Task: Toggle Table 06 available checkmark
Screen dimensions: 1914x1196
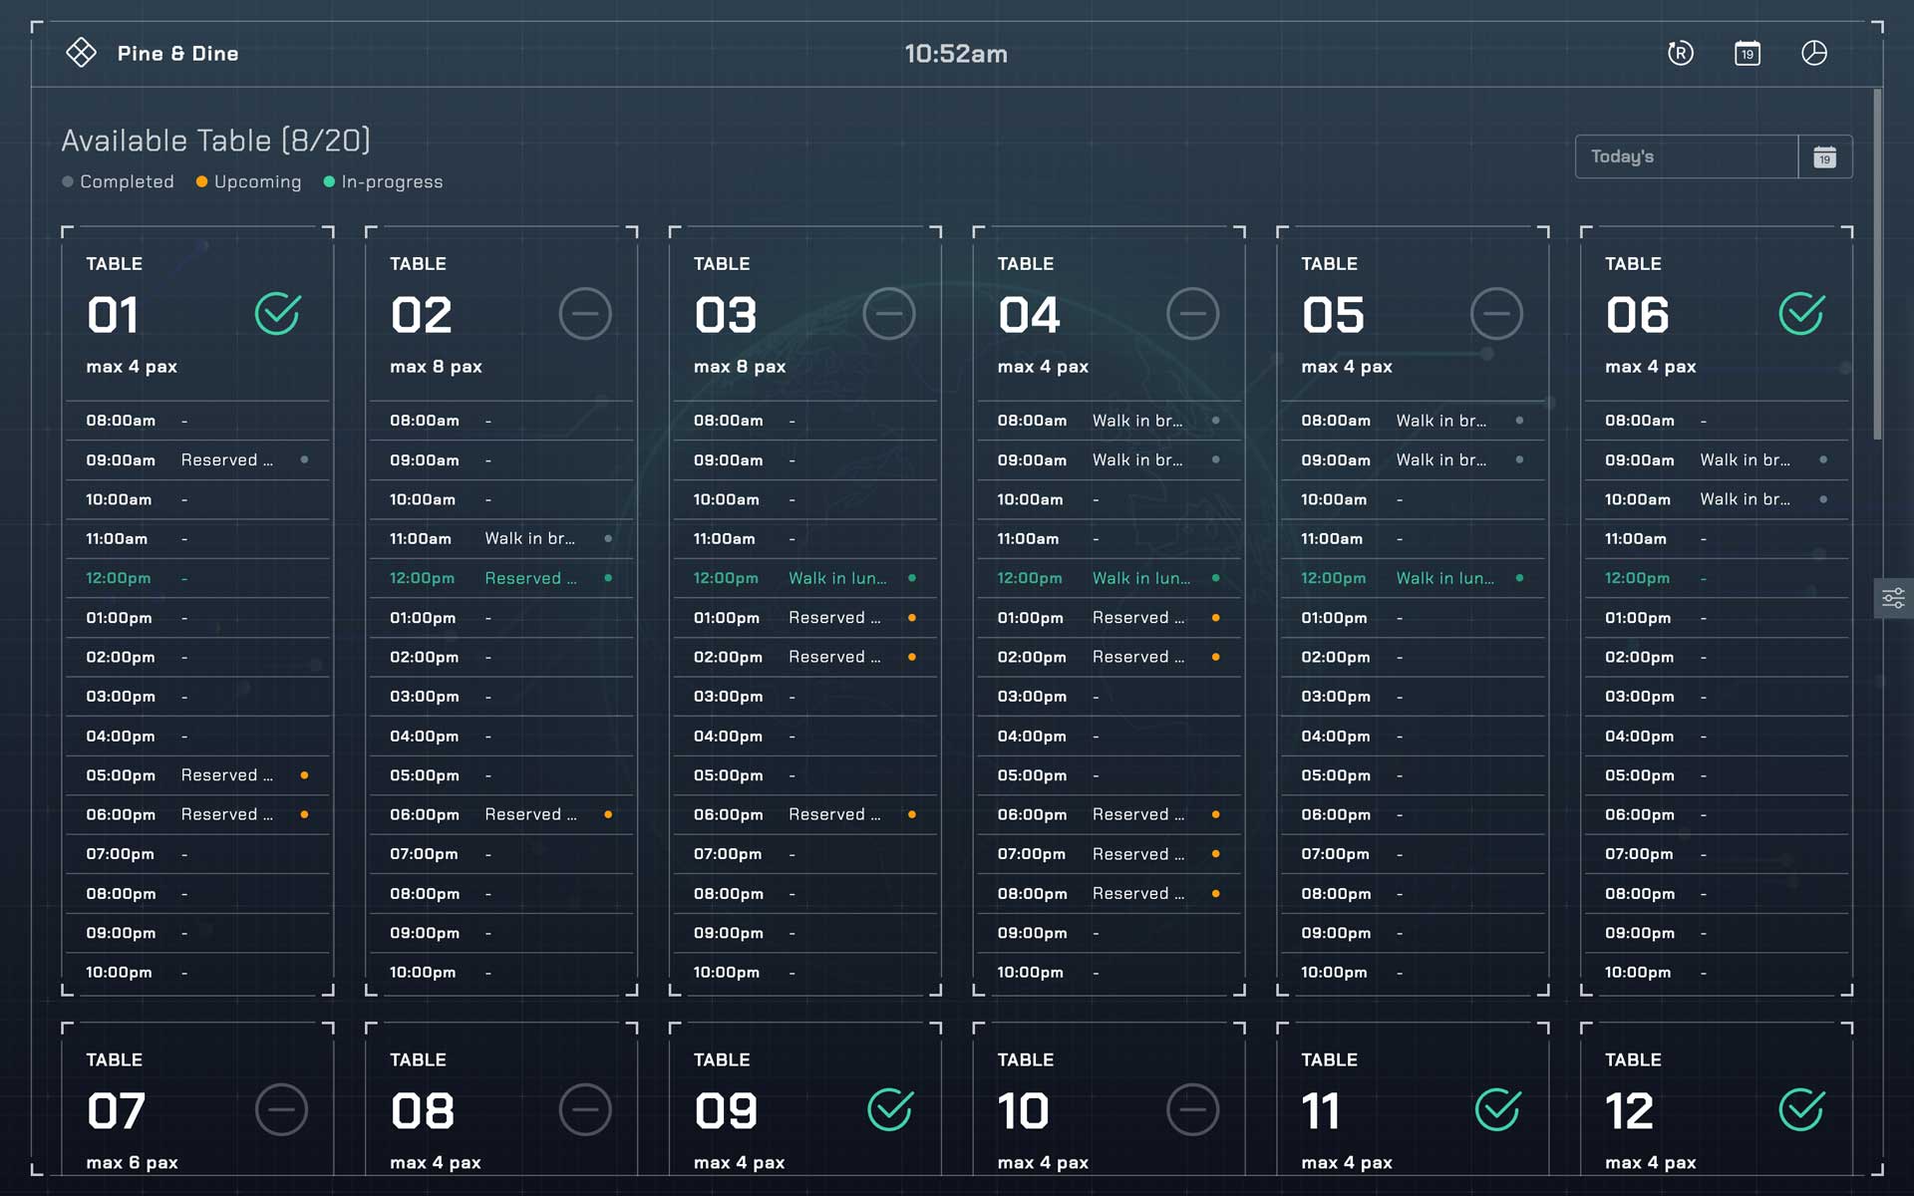Action: point(1800,314)
